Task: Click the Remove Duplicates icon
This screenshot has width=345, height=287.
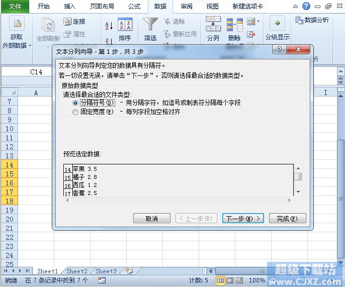Action: (x=234, y=25)
